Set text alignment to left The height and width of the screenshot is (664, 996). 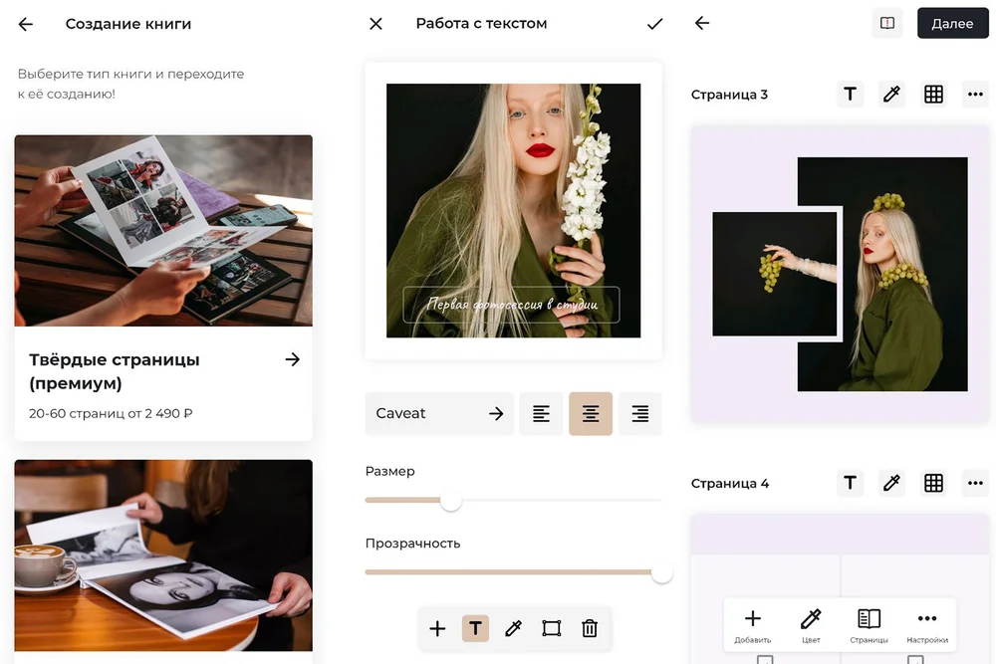tap(541, 414)
